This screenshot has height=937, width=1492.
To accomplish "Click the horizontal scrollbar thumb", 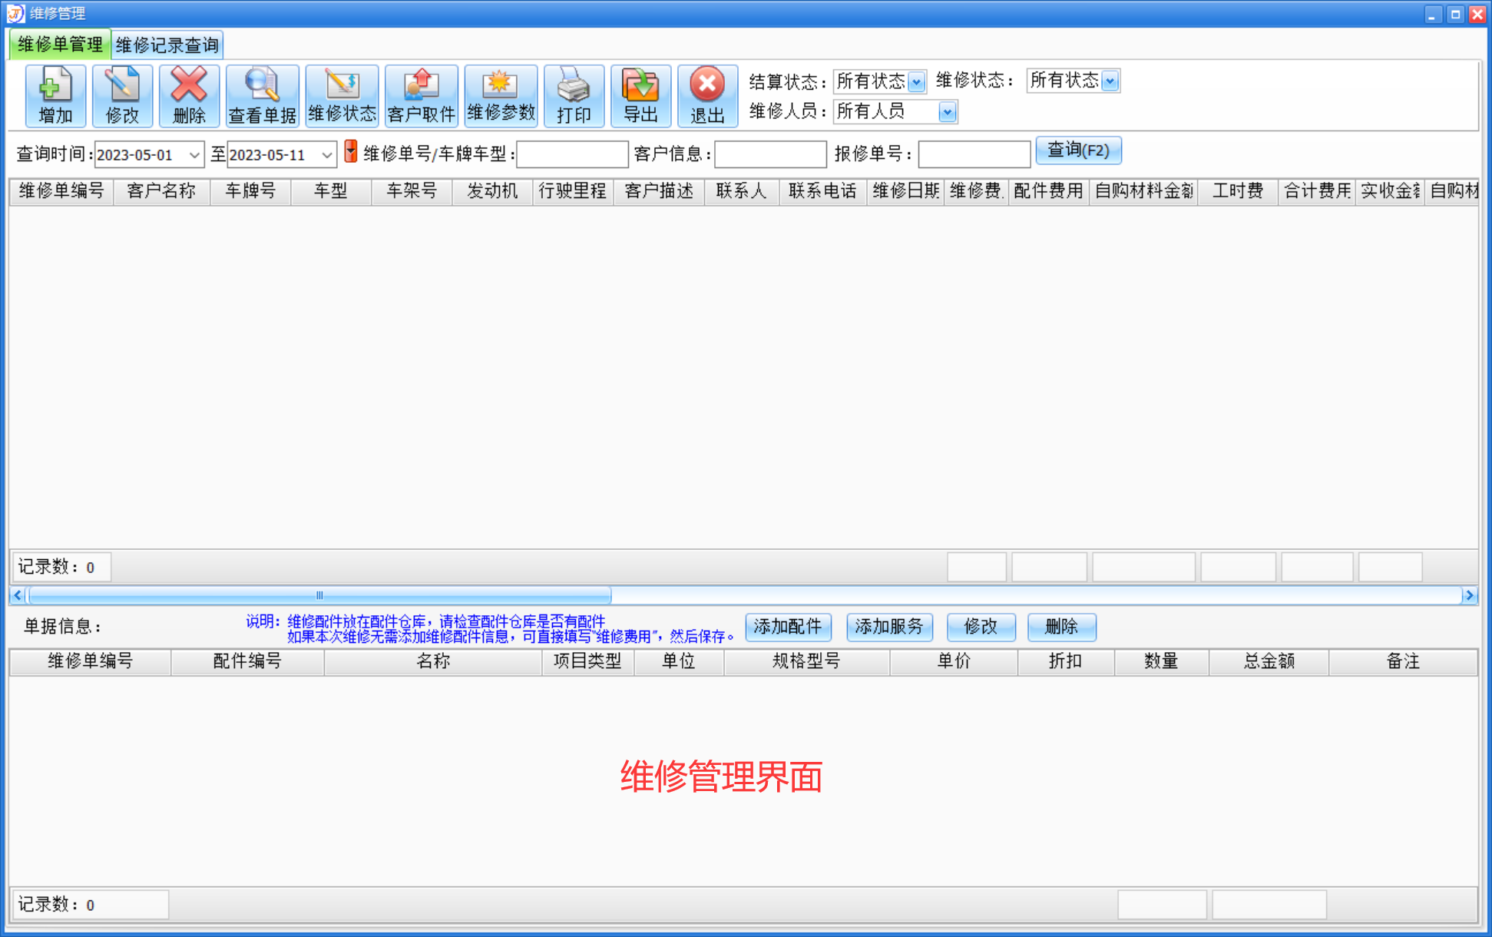I will pyautogui.click(x=319, y=595).
